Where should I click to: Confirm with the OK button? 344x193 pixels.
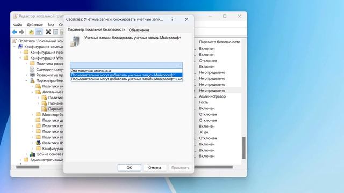[129, 168]
